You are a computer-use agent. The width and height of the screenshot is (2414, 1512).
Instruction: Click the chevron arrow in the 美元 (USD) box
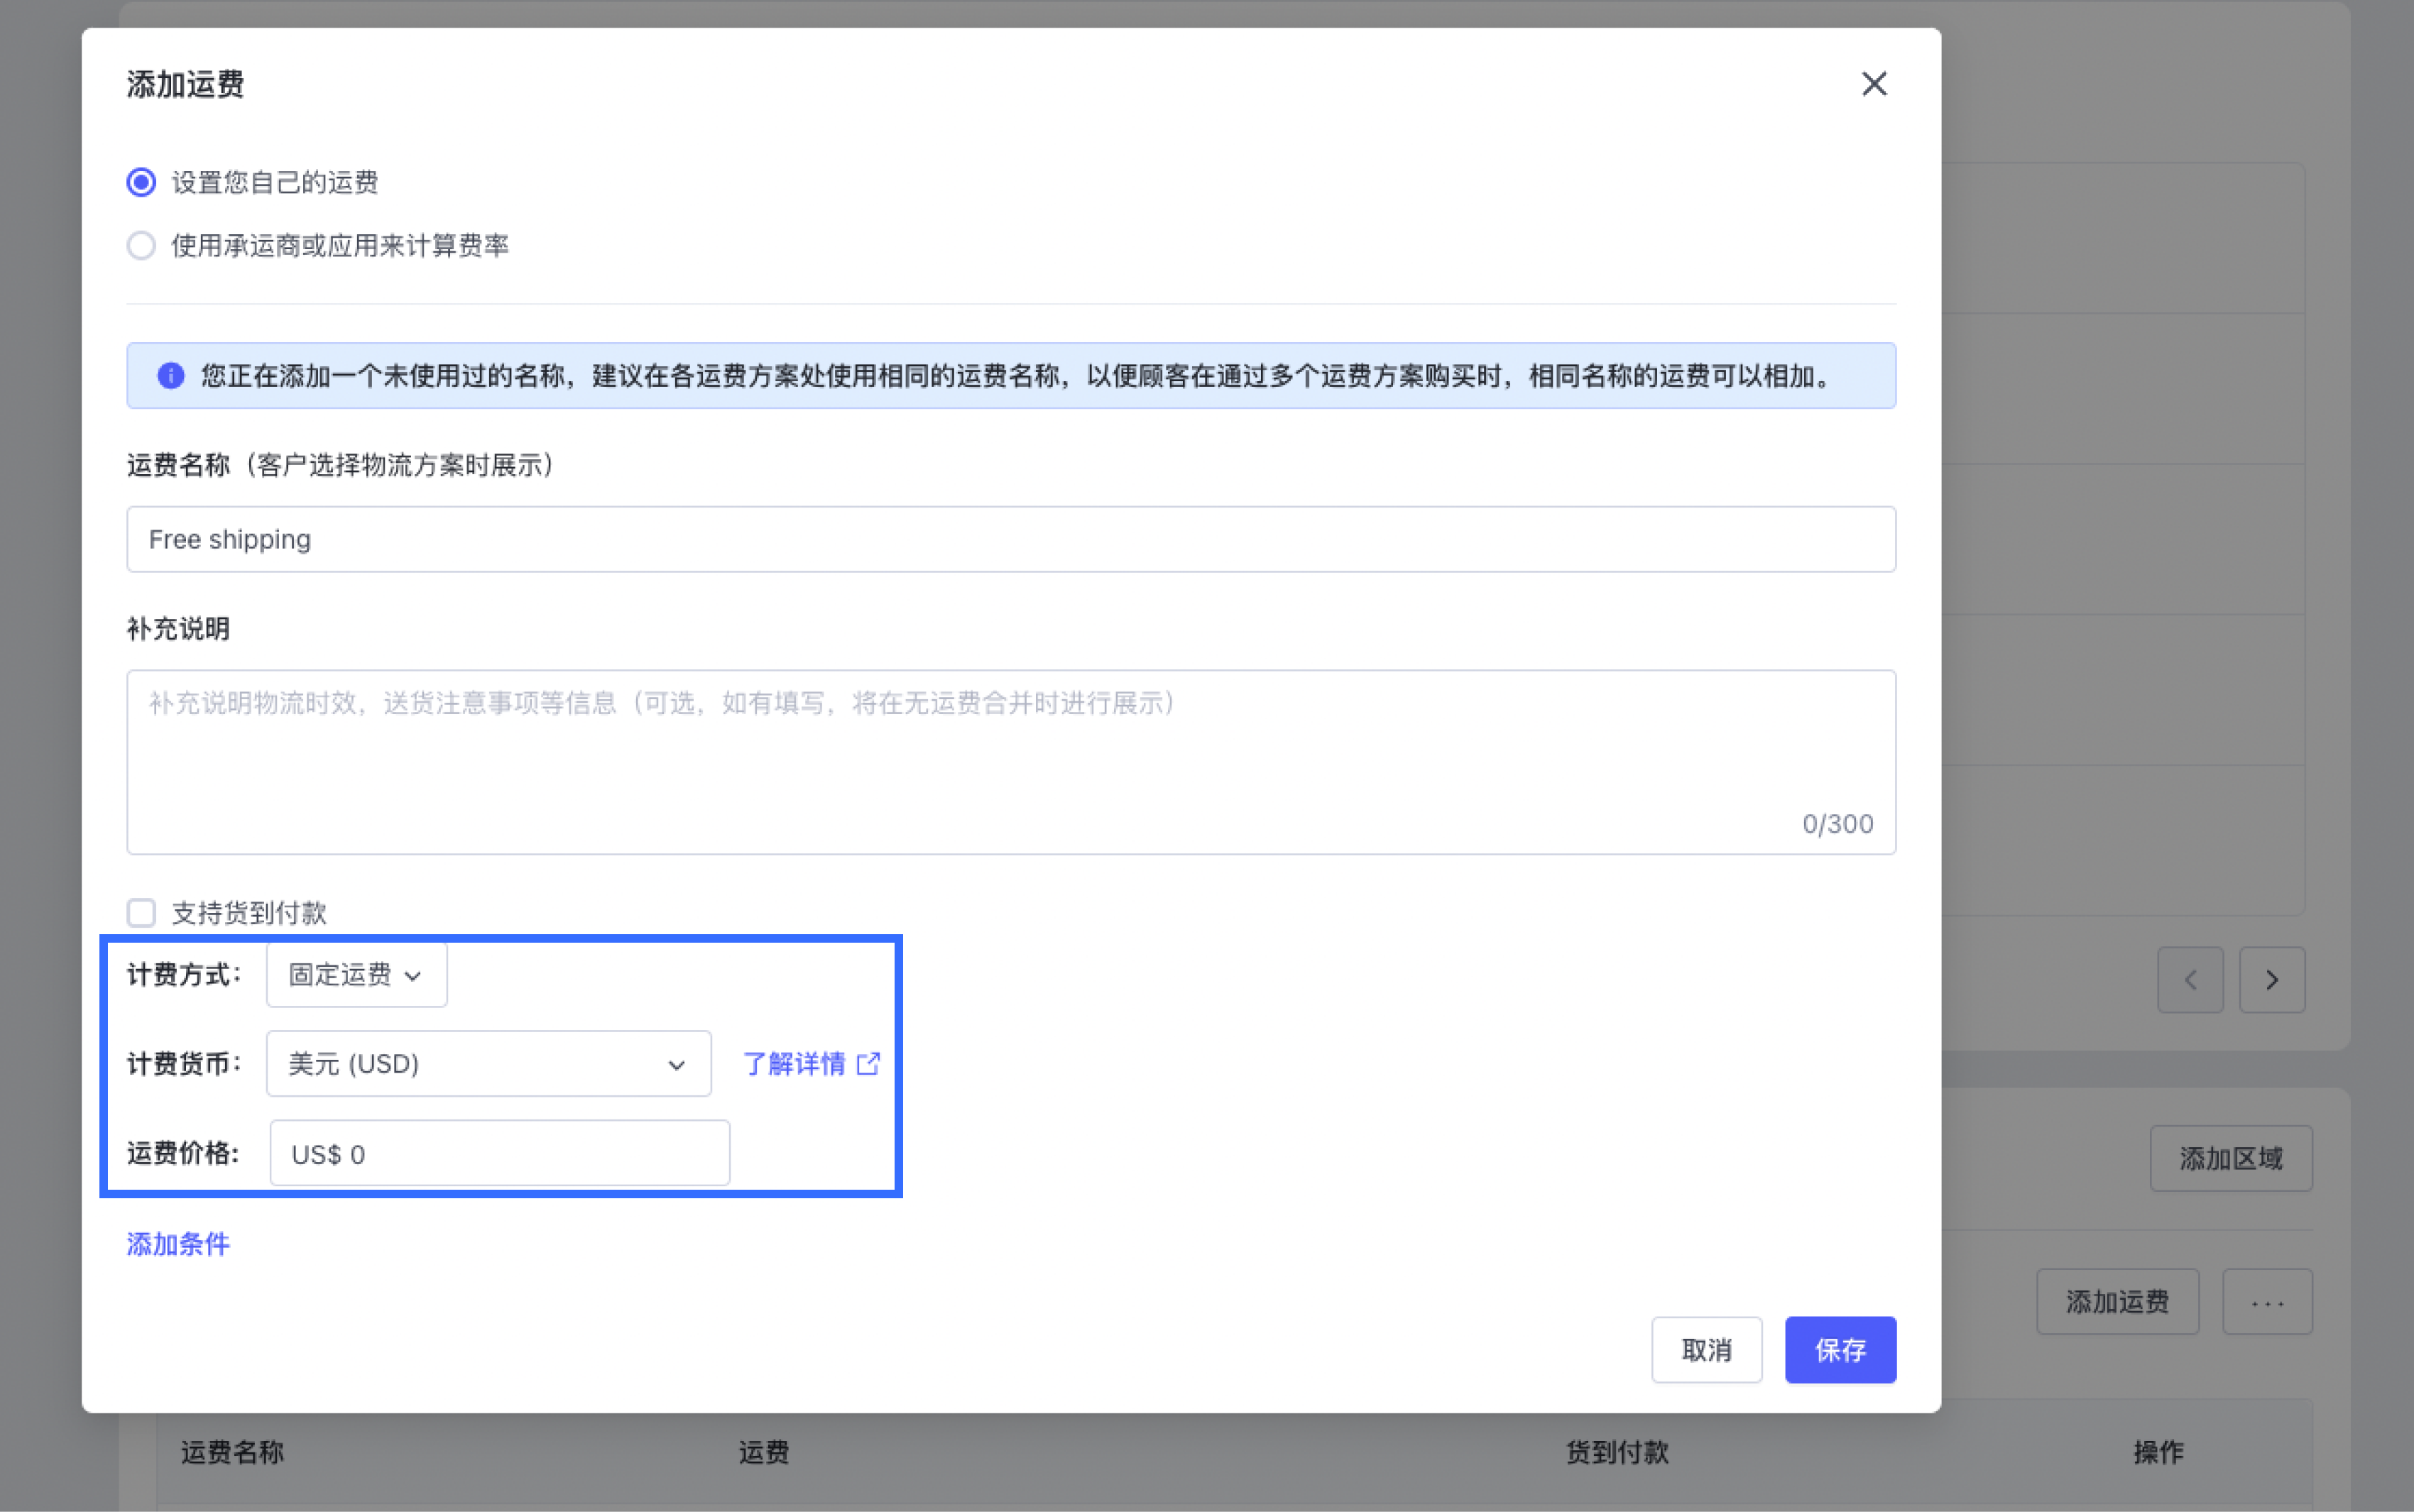tap(676, 1065)
